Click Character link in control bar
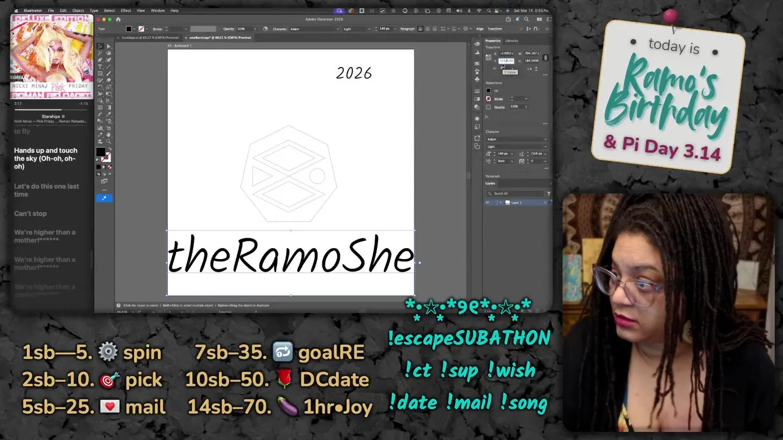The height and width of the screenshot is (440, 783). (x=280, y=29)
